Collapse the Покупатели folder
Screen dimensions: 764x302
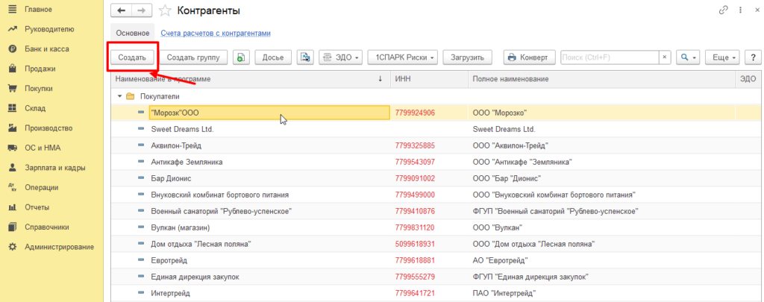coord(119,96)
